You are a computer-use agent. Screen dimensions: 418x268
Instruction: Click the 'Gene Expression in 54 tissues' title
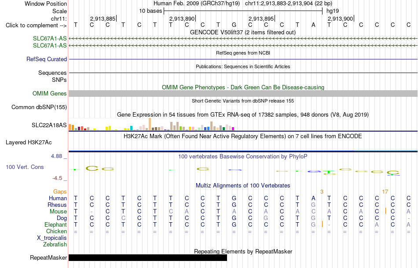click(x=243, y=115)
